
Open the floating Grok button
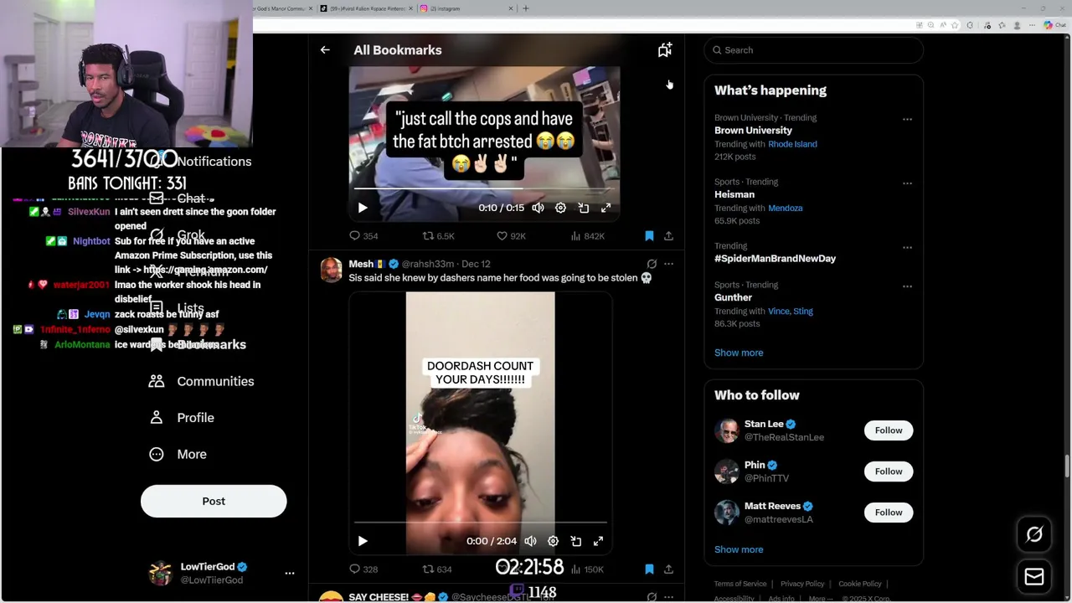[x=1034, y=534]
